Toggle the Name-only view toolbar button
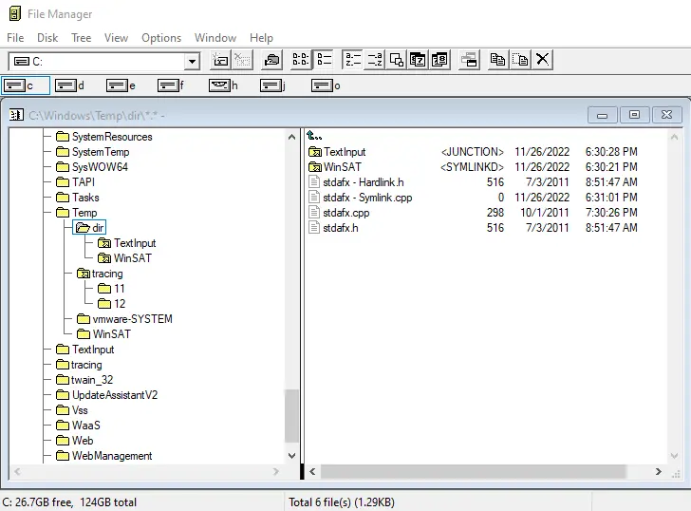 301,60
